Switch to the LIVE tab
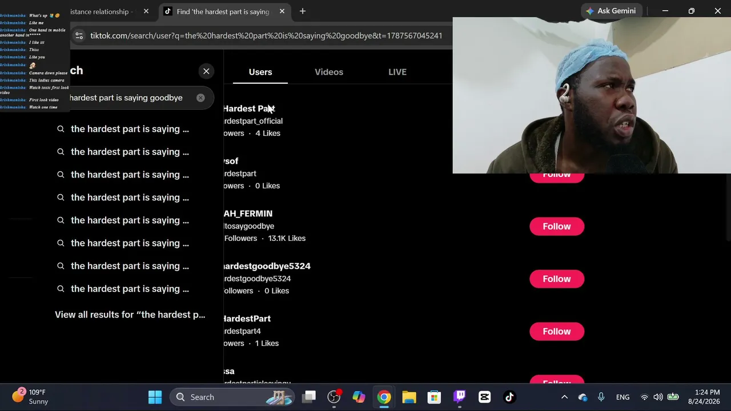 coord(397,72)
